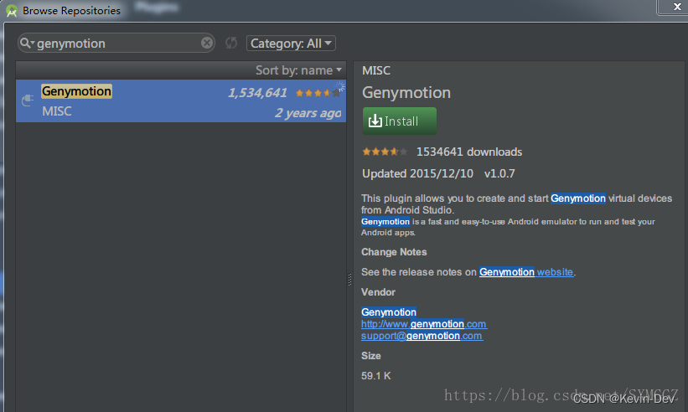Click the 'Updated 2015/12/10' text
This screenshot has width=688, height=412.
417,173
